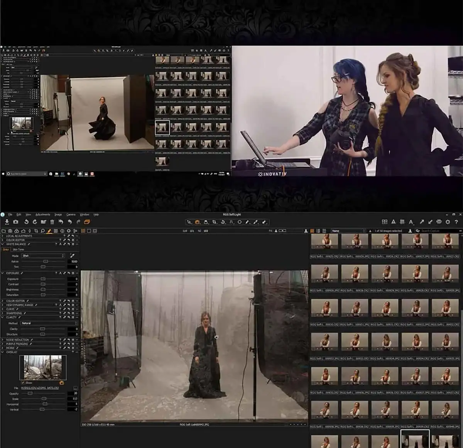Select the Crop cursor tool in the center toolbar
The width and height of the screenshot is (463, 448).
point(215,222)
